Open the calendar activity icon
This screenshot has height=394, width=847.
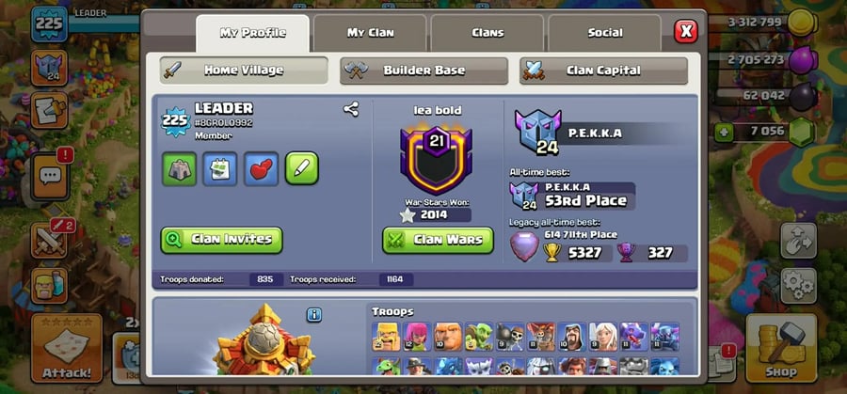(220, 168)
